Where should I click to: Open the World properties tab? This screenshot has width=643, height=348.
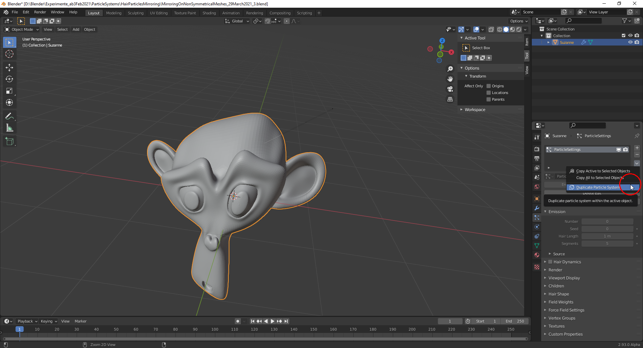tap(537, 187)
